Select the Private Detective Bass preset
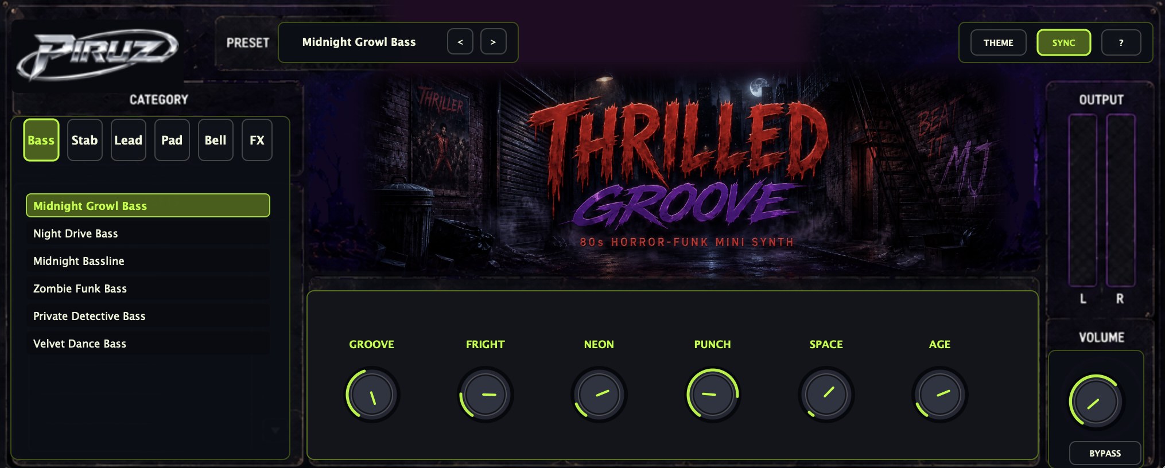 pos(148,316)
